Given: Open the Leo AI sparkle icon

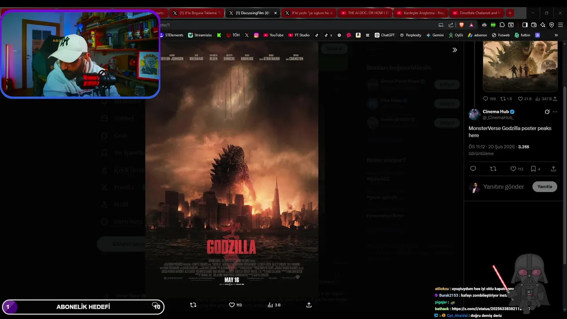Looking at the screenshot, I should pyautogui.click(x=543, y=25).
